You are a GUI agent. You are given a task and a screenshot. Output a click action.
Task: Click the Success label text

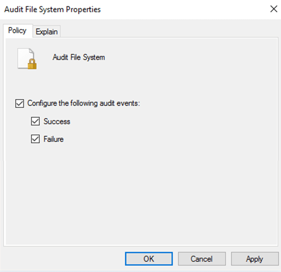[57, 121]
